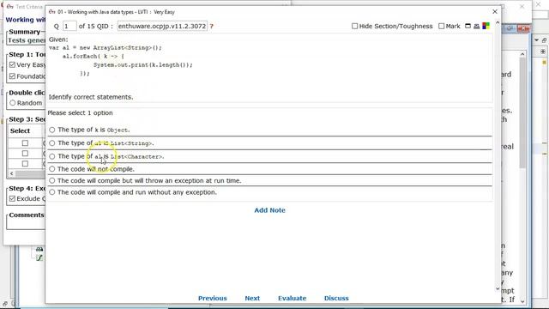Click the scroll up arrow of the question window
Viewport: 549px width, 309px height.
(x=498, y=23)
